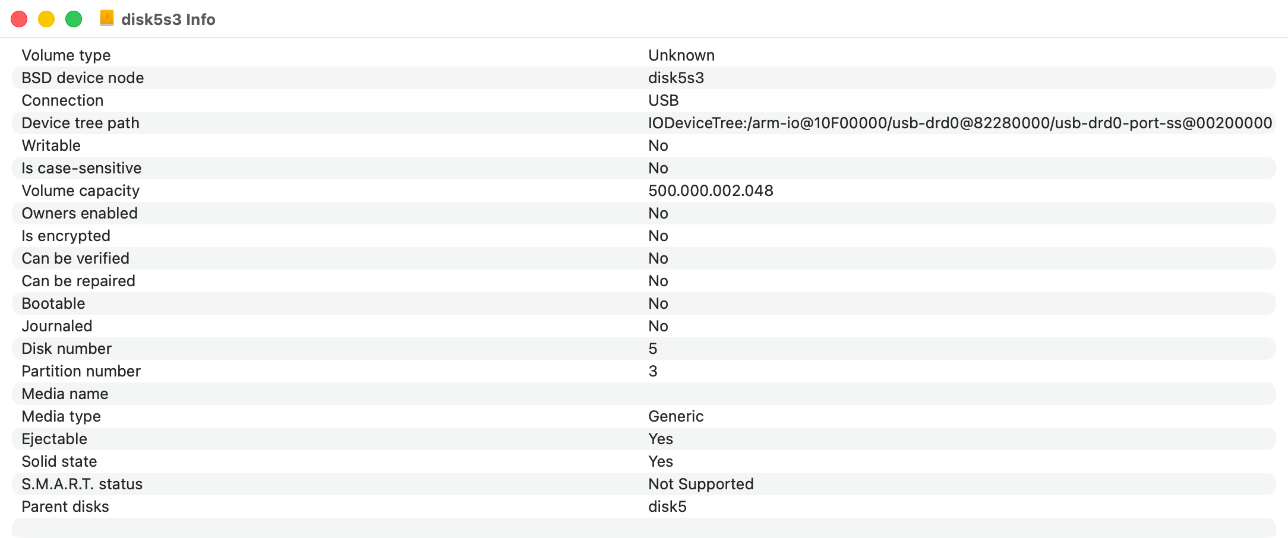Click the 500.000.002.048 capacity value
Viewport: 1288px width, 538px height.
pos(711,191)
